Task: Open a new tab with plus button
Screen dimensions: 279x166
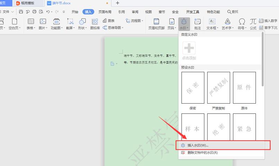Action: [x=117, y=3]
